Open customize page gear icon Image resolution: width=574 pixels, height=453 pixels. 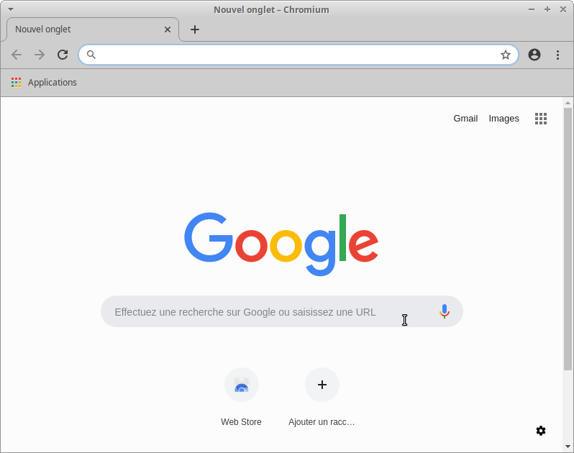[541, 431]
